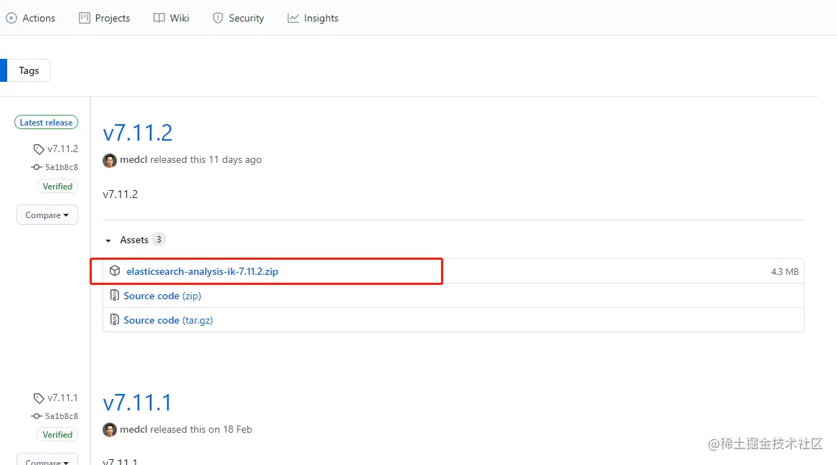837x465 pixels.
Task: Open the Compare dropdown for v7.11.2
Action: pos(47,215)
